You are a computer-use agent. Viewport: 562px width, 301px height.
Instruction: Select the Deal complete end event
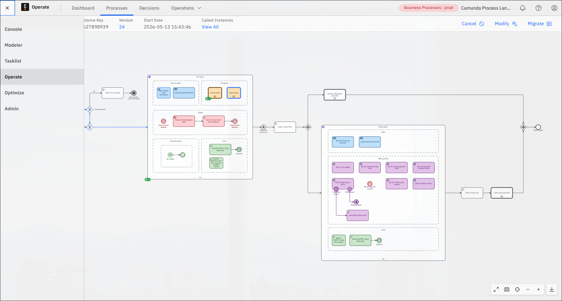coord(538,127)
